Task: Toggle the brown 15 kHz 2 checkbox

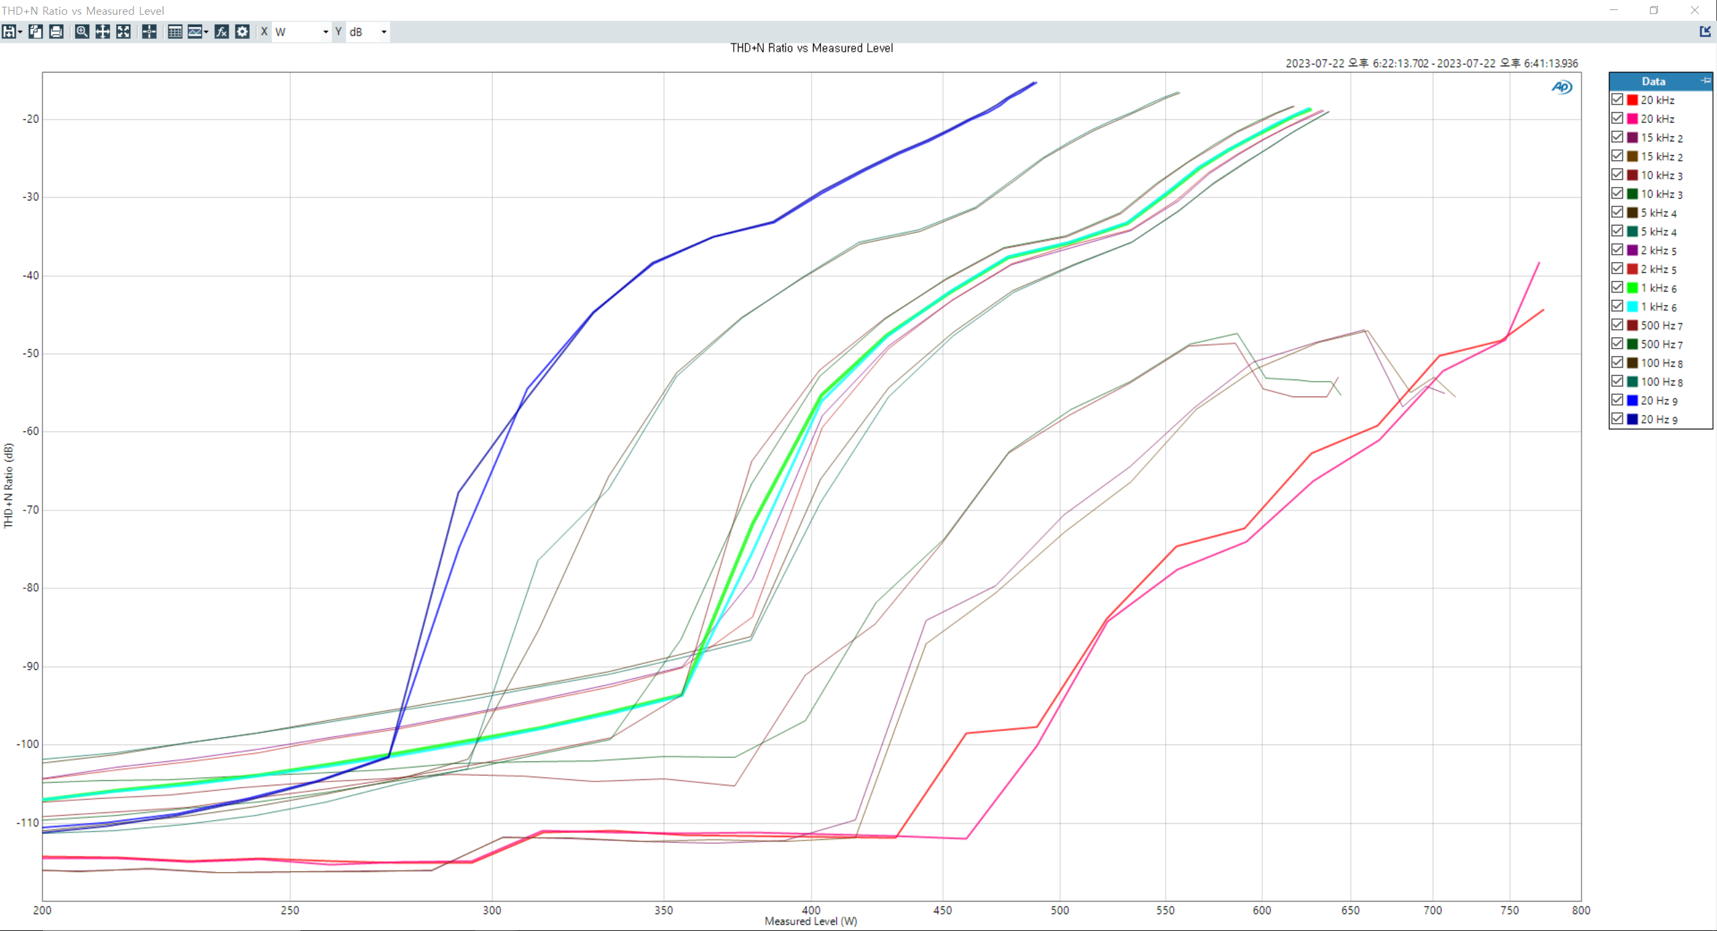Action: (1617, 156)
